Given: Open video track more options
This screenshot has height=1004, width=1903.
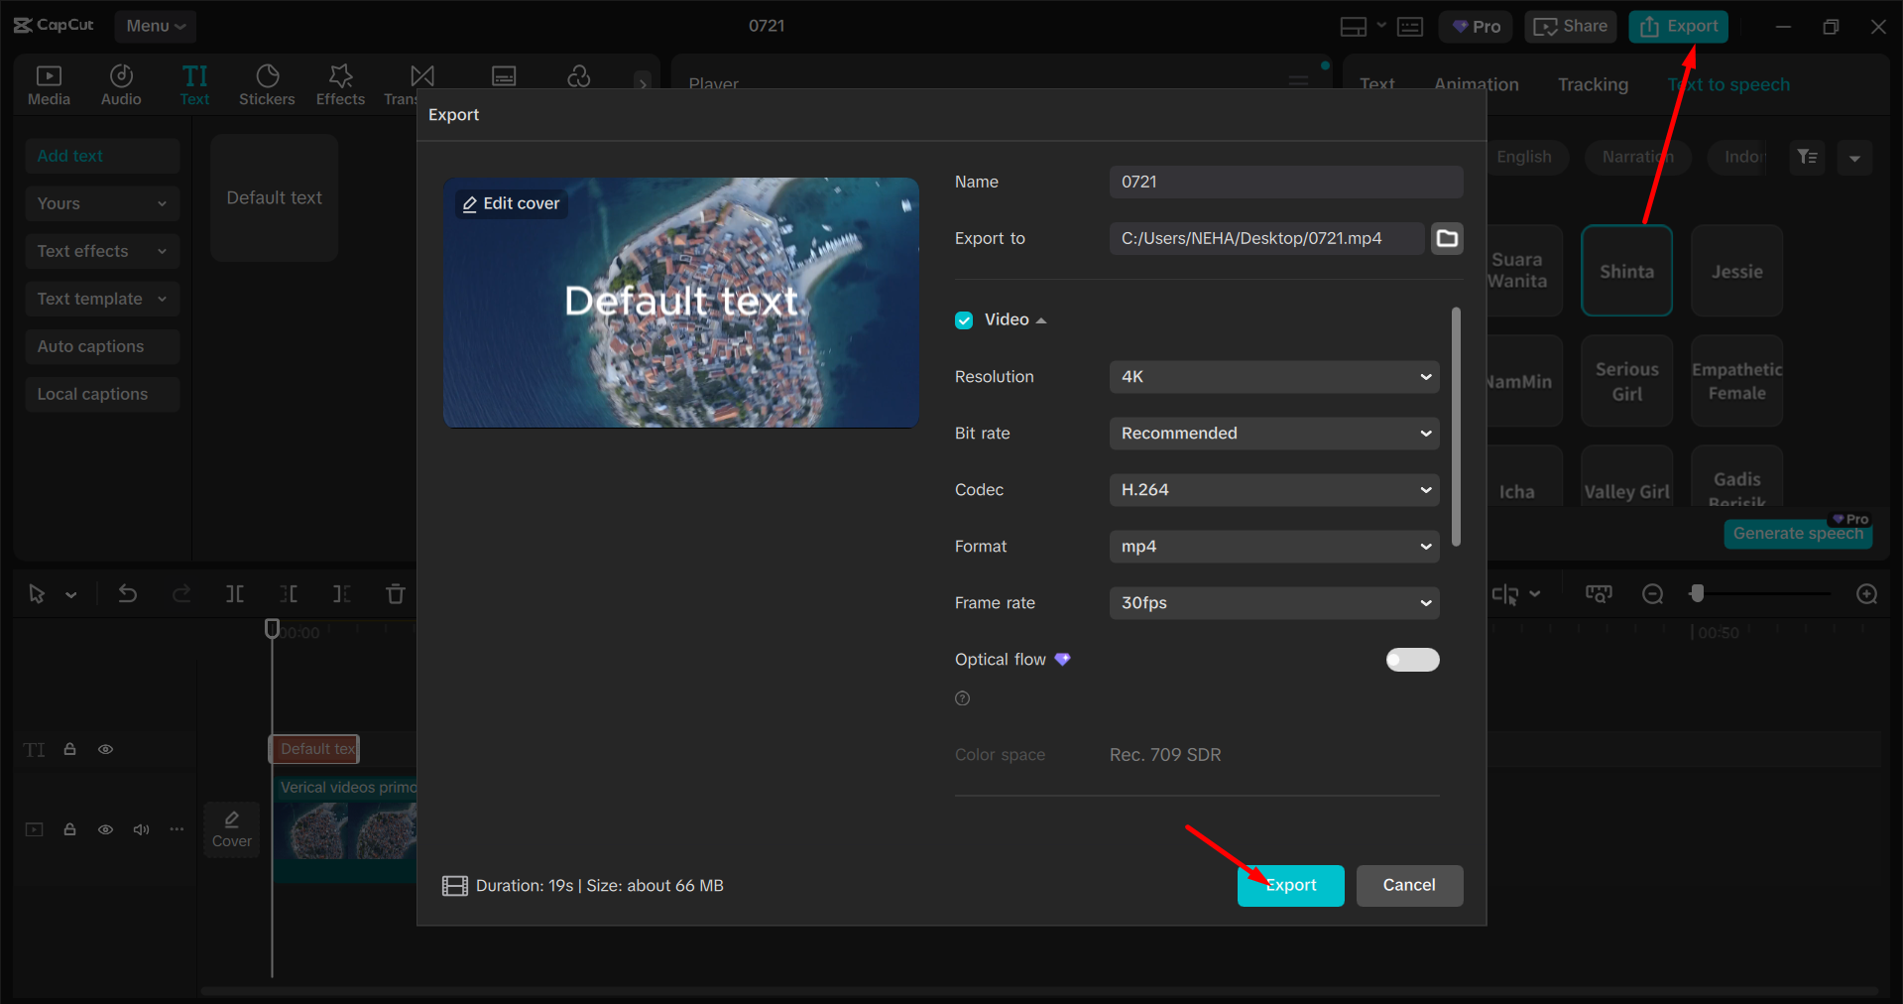Looking at the screenshot, I should tap(177, 829).
